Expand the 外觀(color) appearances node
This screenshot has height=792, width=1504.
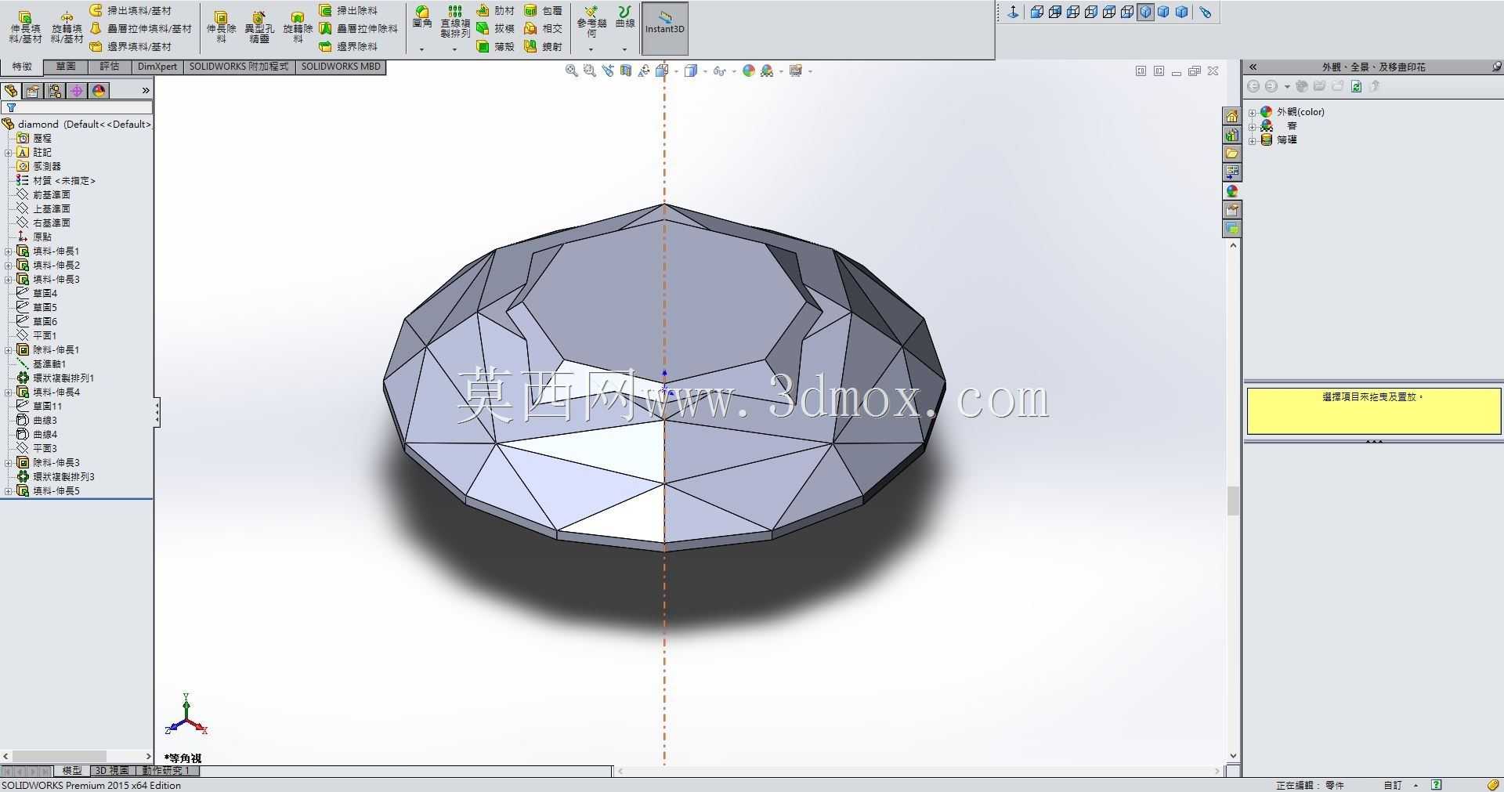[1252, 113]
